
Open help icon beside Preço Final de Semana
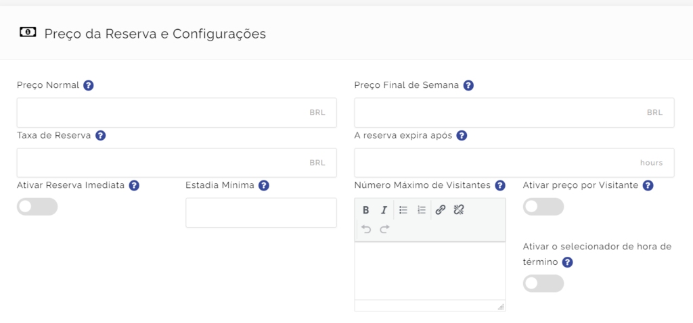tap(468, 86)
